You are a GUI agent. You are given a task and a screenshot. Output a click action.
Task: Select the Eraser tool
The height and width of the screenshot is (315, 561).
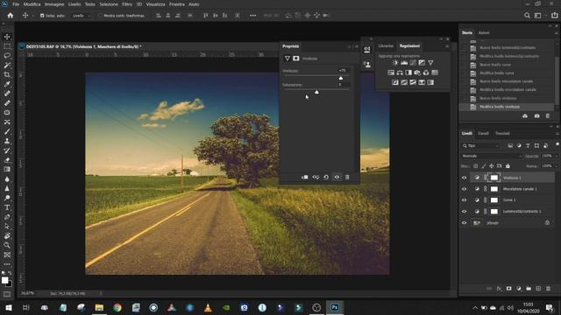(7, 160)
